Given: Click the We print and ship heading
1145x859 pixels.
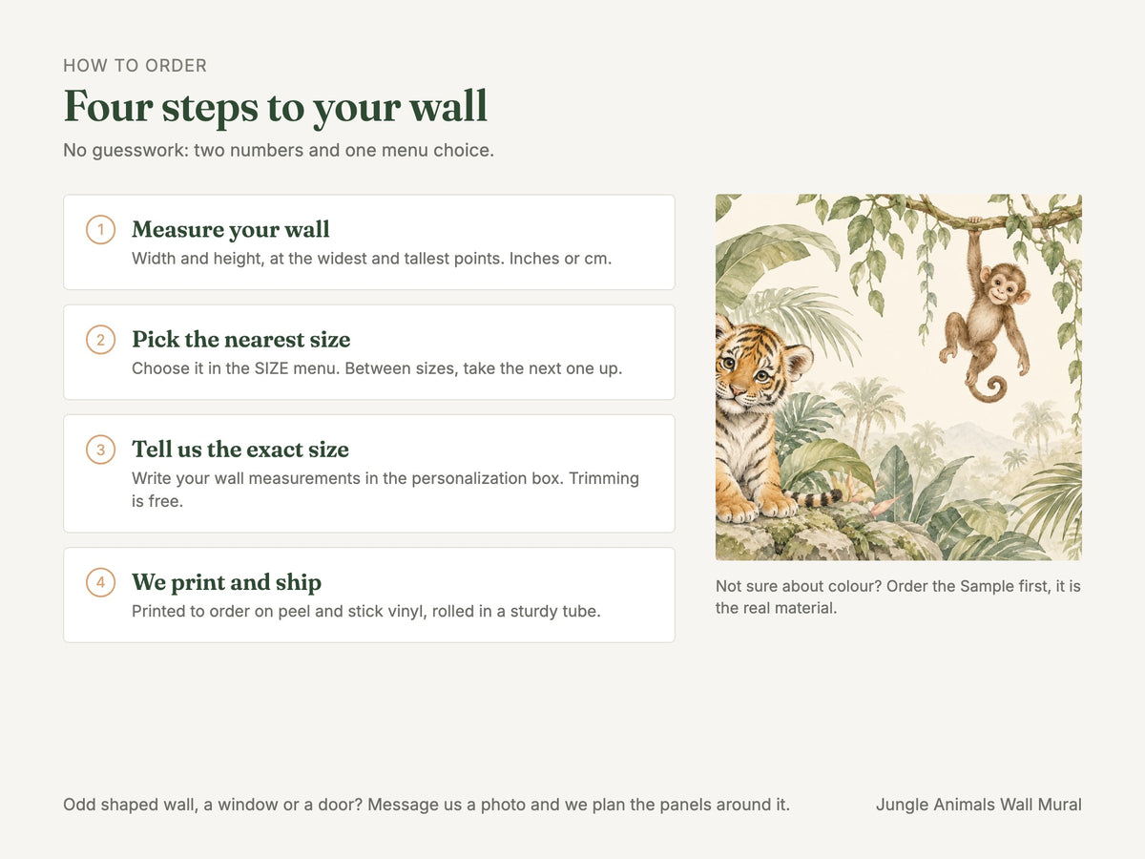Looking at the screenshot, I should (226, 581).
